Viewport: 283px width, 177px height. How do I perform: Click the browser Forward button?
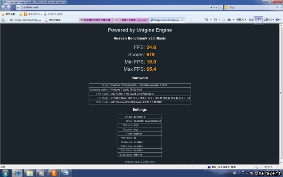pyautogui.click(x=8, y=8)
